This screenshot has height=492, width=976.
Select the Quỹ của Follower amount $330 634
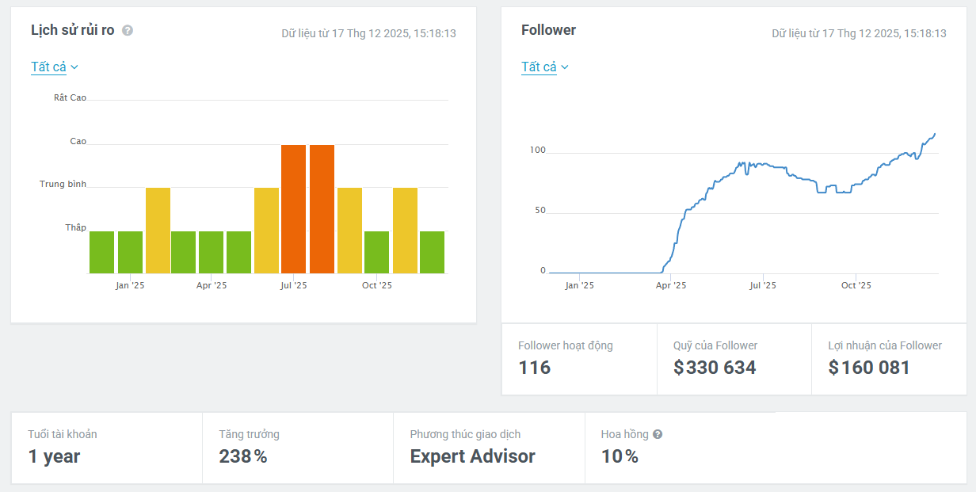coord(715,368)
